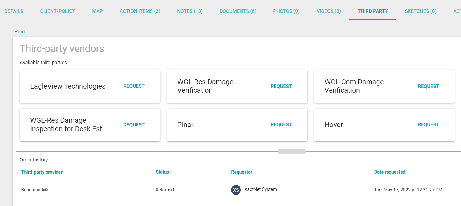Click the EagleView Technologies card title

[x=68, y=86]
